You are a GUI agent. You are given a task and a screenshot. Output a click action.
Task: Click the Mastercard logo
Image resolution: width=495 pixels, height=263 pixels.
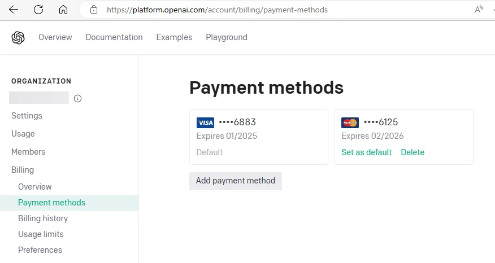coord(350,122)
